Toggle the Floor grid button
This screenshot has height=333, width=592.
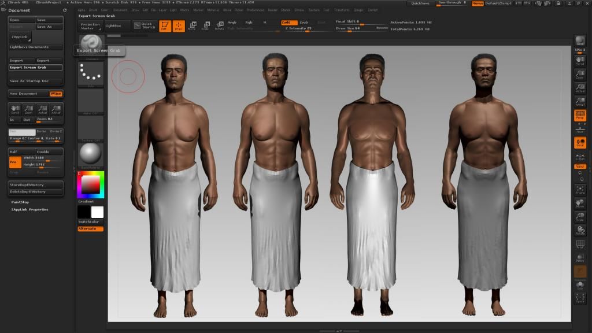[580, 130]
